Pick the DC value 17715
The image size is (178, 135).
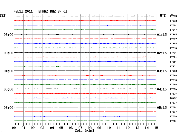173,43
